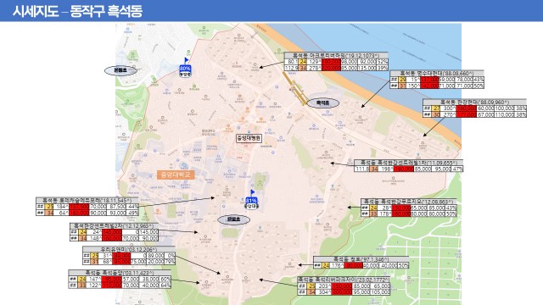This screenshot has height=305, width=543.
Task: Select the 은로초 oval school marker
Action: tap(233, 219)
